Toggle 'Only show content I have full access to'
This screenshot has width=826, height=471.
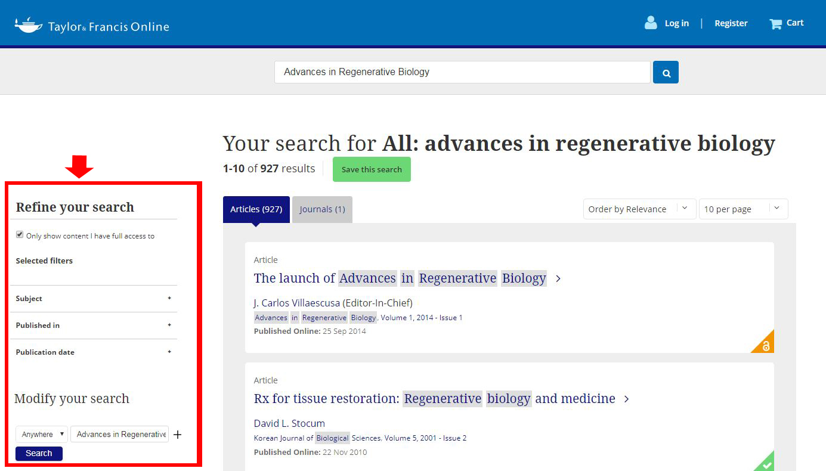[x=20, y=235]
